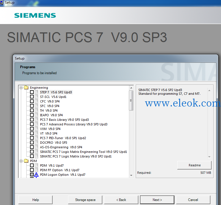Image resolution: width=221 pixels, height=205 pixels.
Task: Select the IEAPO V9.0 SP4 checkbox
Action: click(x=32, y=115)
